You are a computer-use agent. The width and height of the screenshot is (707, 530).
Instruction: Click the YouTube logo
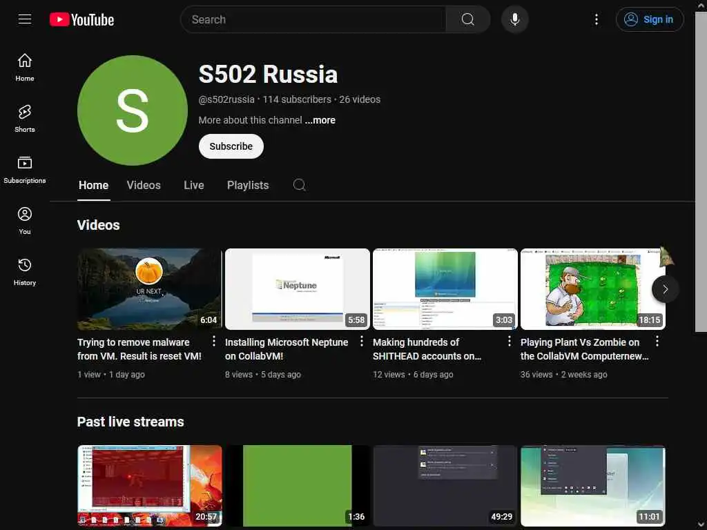81,19
